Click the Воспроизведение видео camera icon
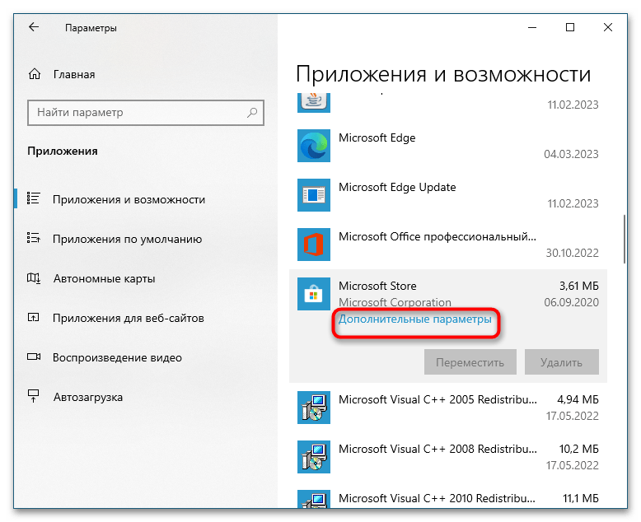 [x=34, y=357]
